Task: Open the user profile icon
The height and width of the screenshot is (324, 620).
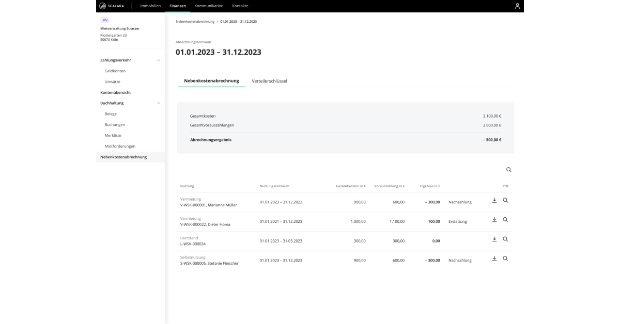Action: 517,6
